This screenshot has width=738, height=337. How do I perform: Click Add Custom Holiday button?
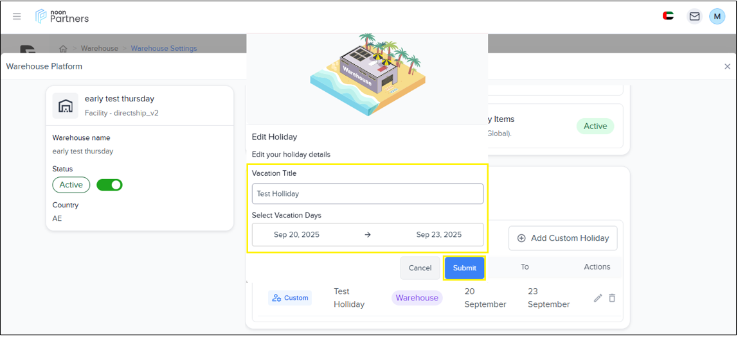tap(562, 238)
